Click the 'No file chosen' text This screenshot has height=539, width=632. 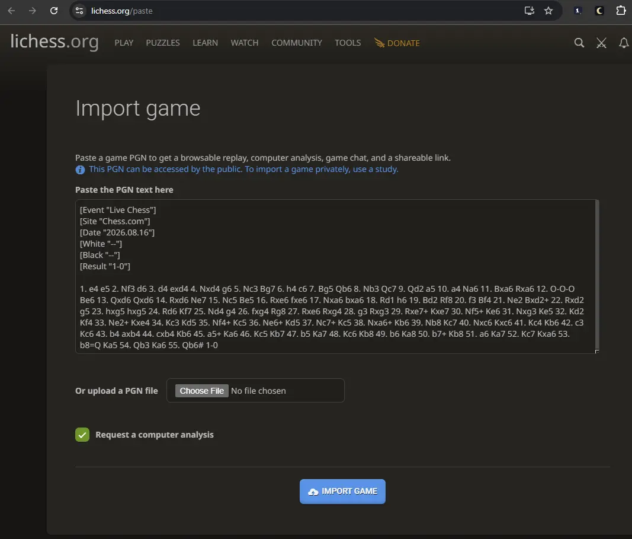click(258, 391)
